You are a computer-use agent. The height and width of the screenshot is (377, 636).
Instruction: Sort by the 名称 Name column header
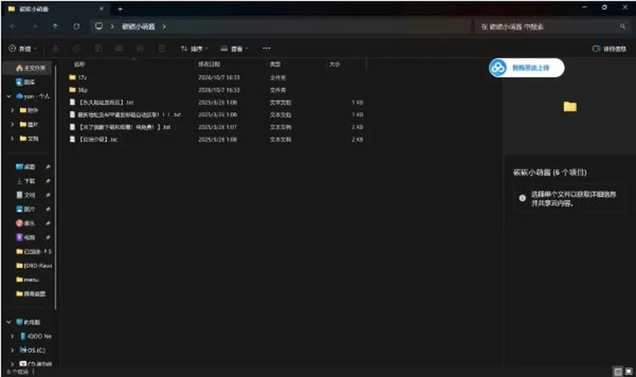(x=79, y=64)
